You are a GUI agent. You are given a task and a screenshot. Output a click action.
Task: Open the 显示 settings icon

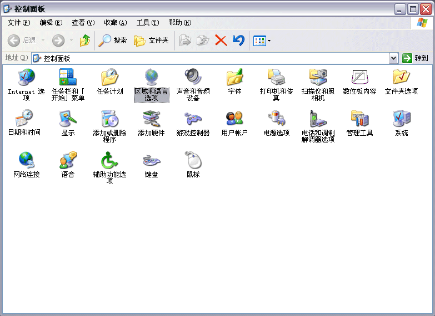tap(68, 119)
